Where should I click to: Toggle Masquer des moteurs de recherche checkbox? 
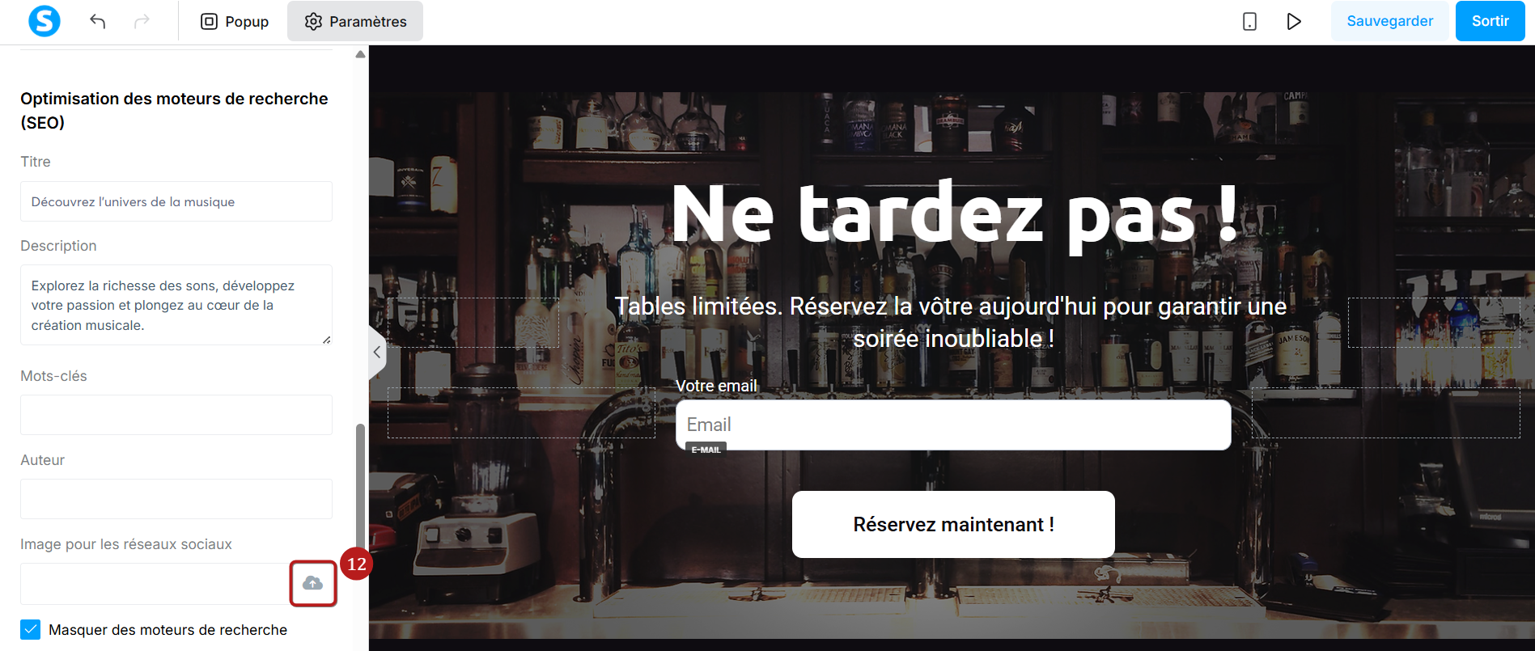tap(30, 629)
